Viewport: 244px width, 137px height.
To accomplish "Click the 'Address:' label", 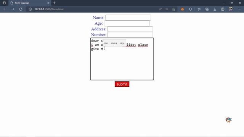I will tap(99, 29).
